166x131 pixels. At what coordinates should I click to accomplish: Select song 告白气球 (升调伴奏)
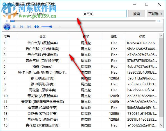point(43,55)
